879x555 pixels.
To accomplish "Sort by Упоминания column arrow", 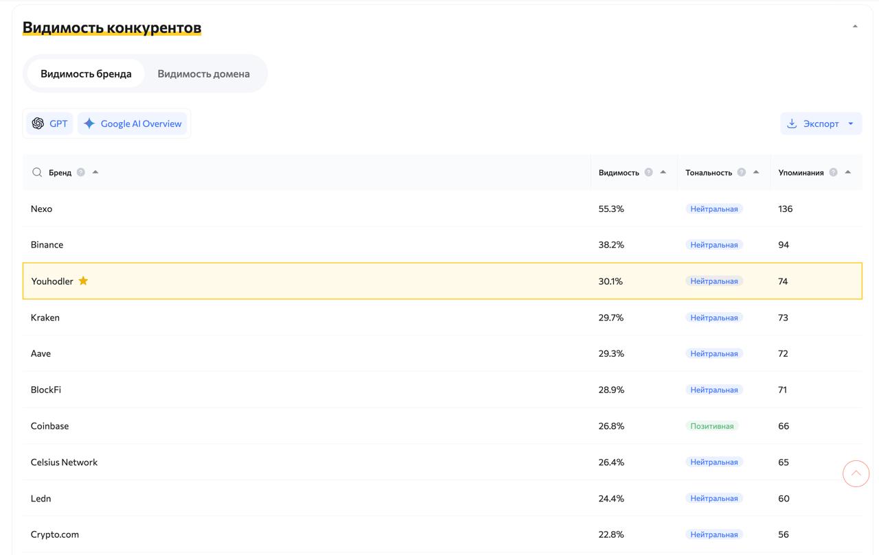I will (847, 172).
